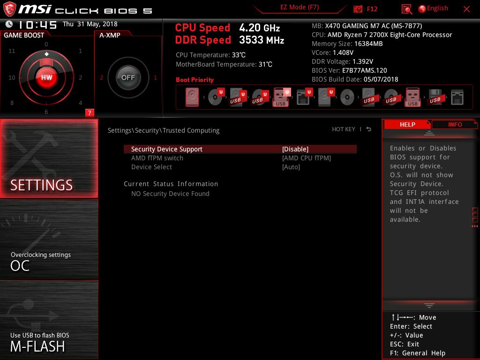Click the Settings\Security\Trusted Computing breadcrumb
Viewport: 480px width, 360px height.
click(164, 130)
